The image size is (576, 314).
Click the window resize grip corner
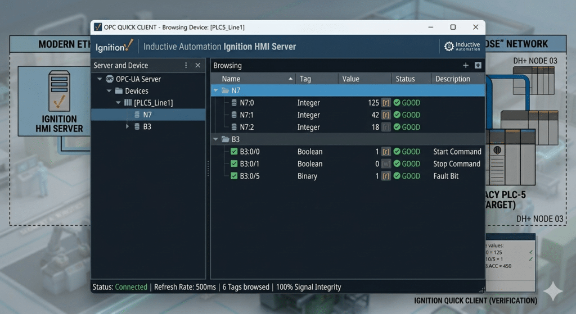pyautogui.click(x=481, y=289)
